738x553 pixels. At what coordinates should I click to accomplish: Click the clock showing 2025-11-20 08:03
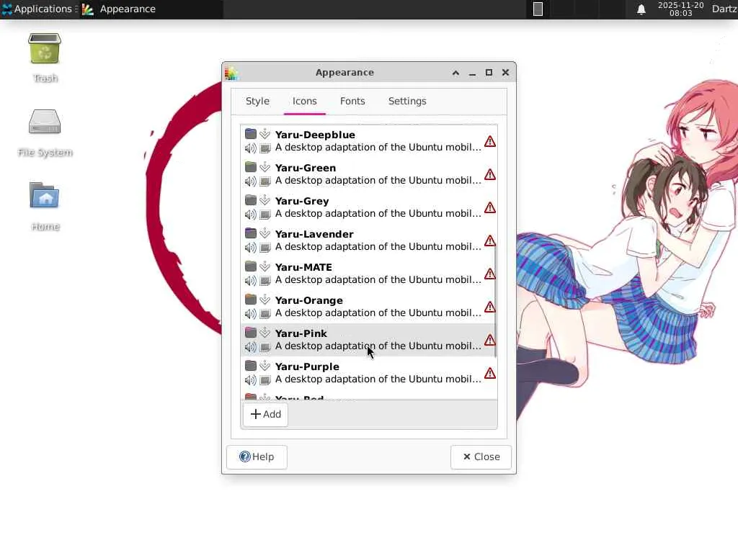coord(680,9)
